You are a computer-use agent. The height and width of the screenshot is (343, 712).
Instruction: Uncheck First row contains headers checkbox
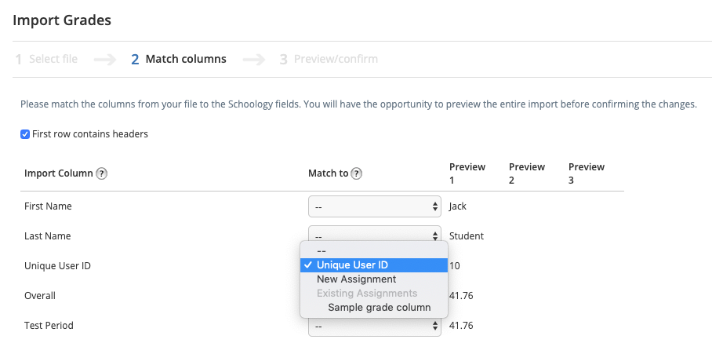pos(25,134)
